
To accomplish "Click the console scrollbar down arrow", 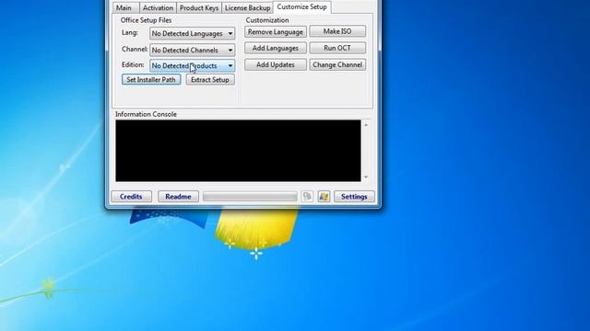I will pyautogui.click(x=366, y=177).
